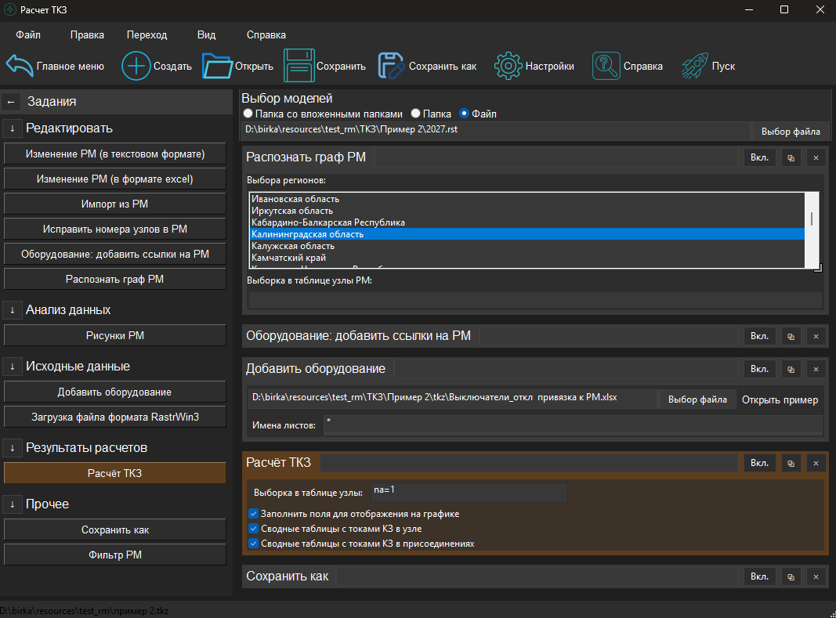Toggle Вкл. for the Добавить оборудование block
836x618 pixels.
(x=759, y=369)
